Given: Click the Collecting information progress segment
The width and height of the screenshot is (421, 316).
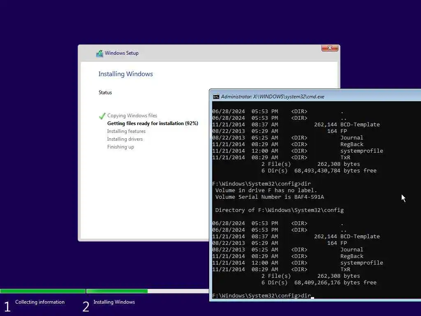Looking at the screenshot, I should (43, 291).
